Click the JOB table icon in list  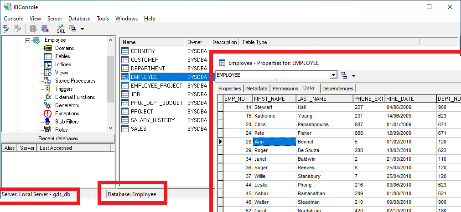click(125, 94)
